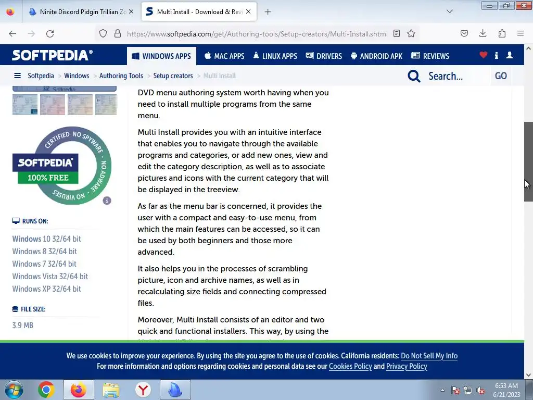Viewport: 533px width, 400px height.
Task: Open File Explorer from the taskbar
Action: [111, 390]
